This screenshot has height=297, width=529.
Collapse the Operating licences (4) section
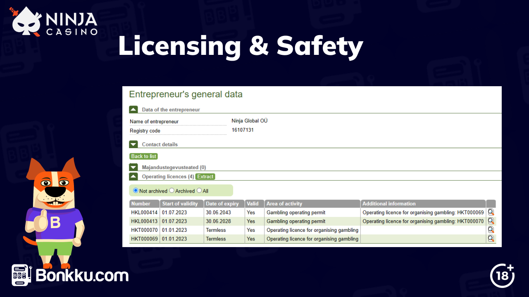pos(133,177)
